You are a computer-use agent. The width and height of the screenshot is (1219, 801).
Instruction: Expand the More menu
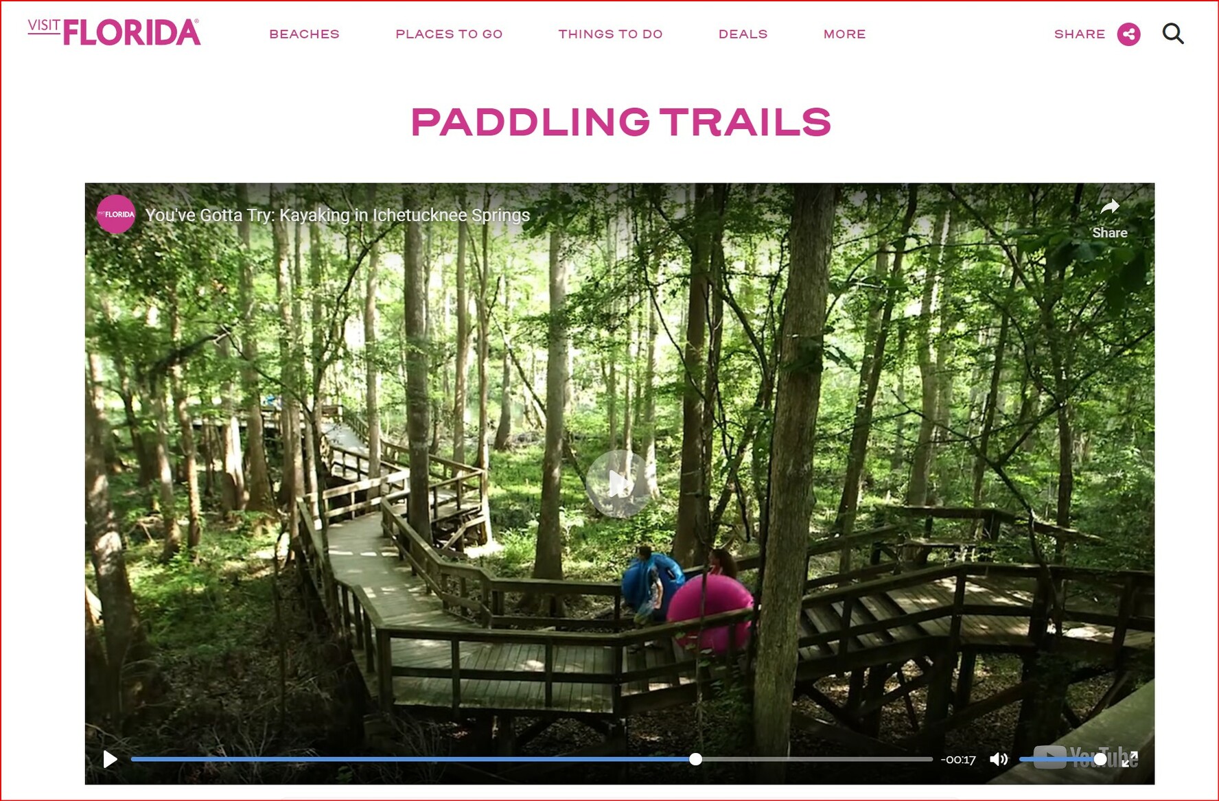click(x=844, y=34)
